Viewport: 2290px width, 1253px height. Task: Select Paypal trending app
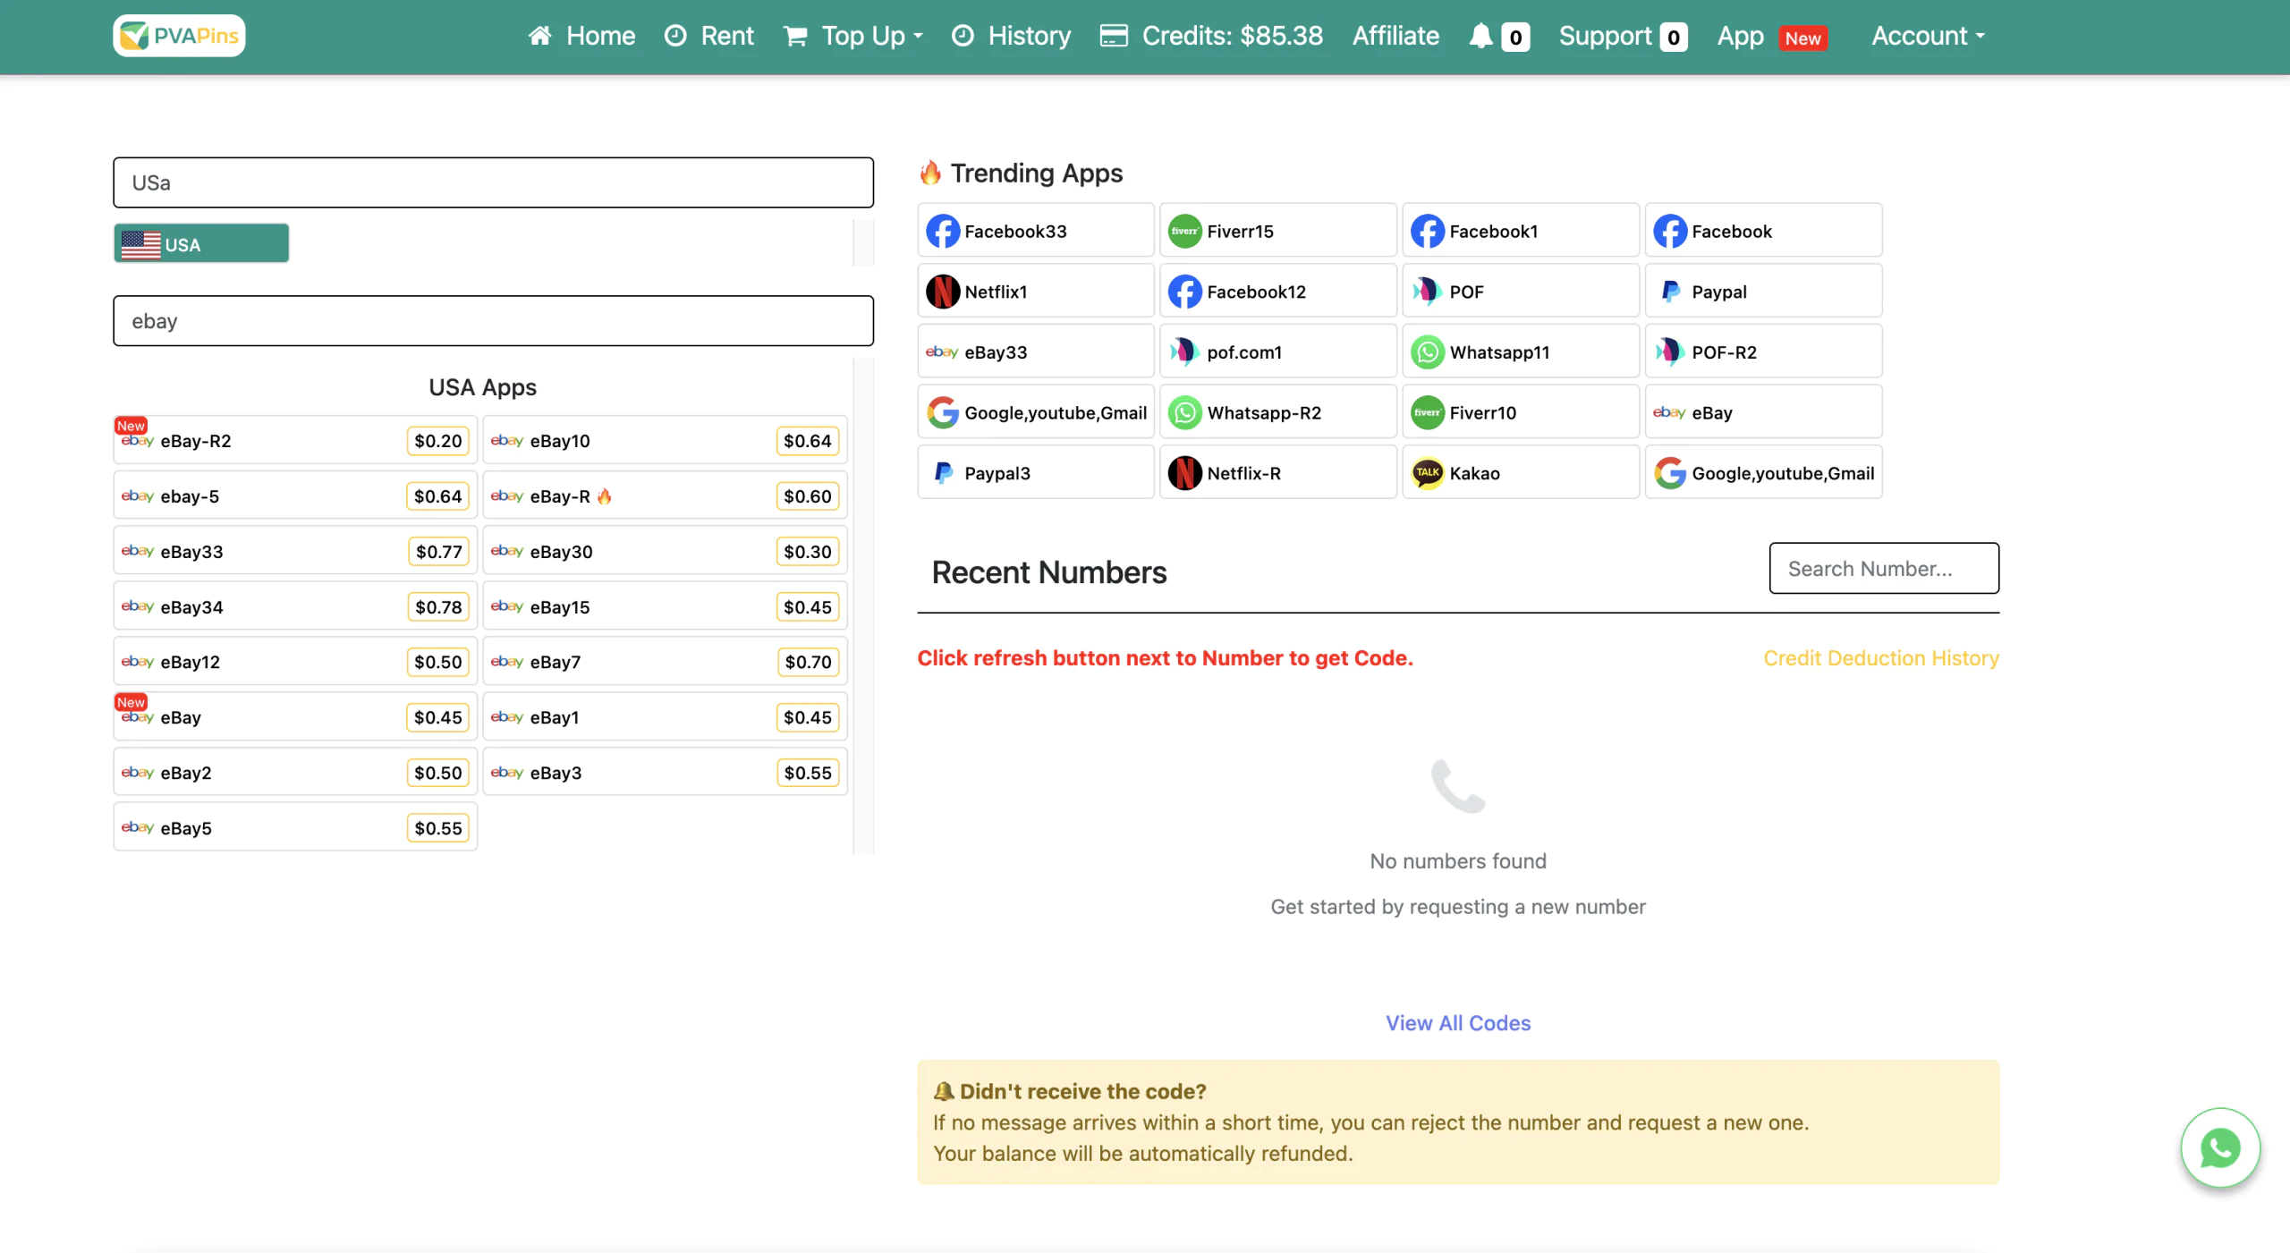tap(1763, 292)
